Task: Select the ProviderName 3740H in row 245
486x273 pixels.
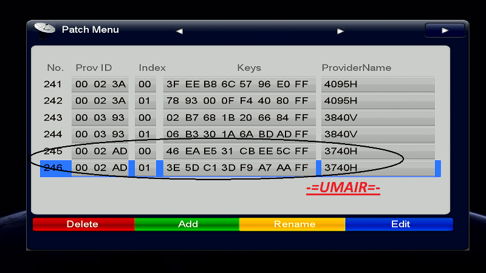Action: [378, 151]
